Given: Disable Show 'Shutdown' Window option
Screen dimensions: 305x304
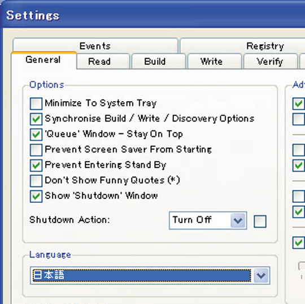Looking at the screenshot, I should click(36, 196).
